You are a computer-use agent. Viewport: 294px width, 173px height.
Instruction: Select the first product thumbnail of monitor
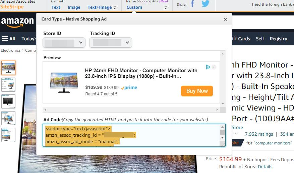[x=8, y=68]
